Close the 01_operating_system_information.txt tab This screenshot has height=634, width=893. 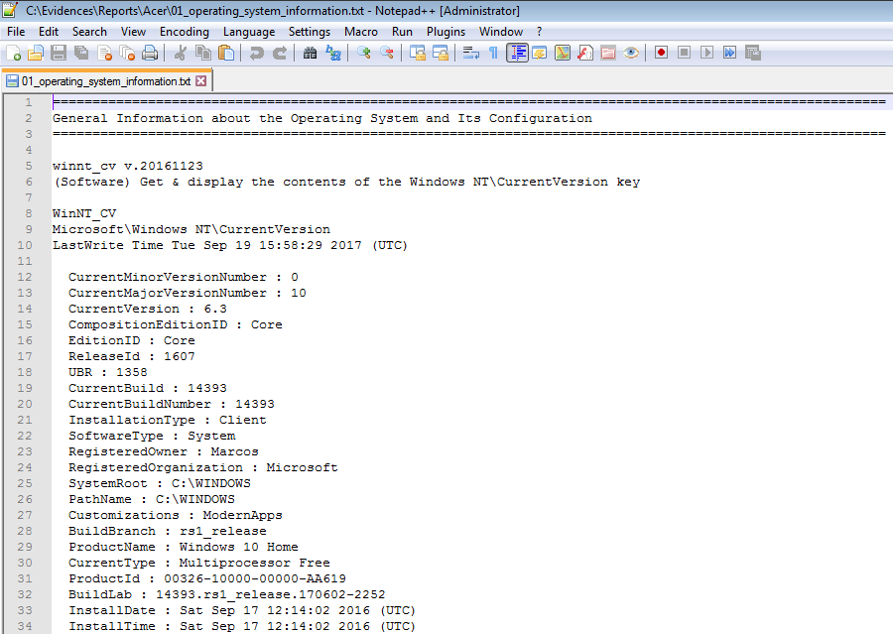point(201,81)
